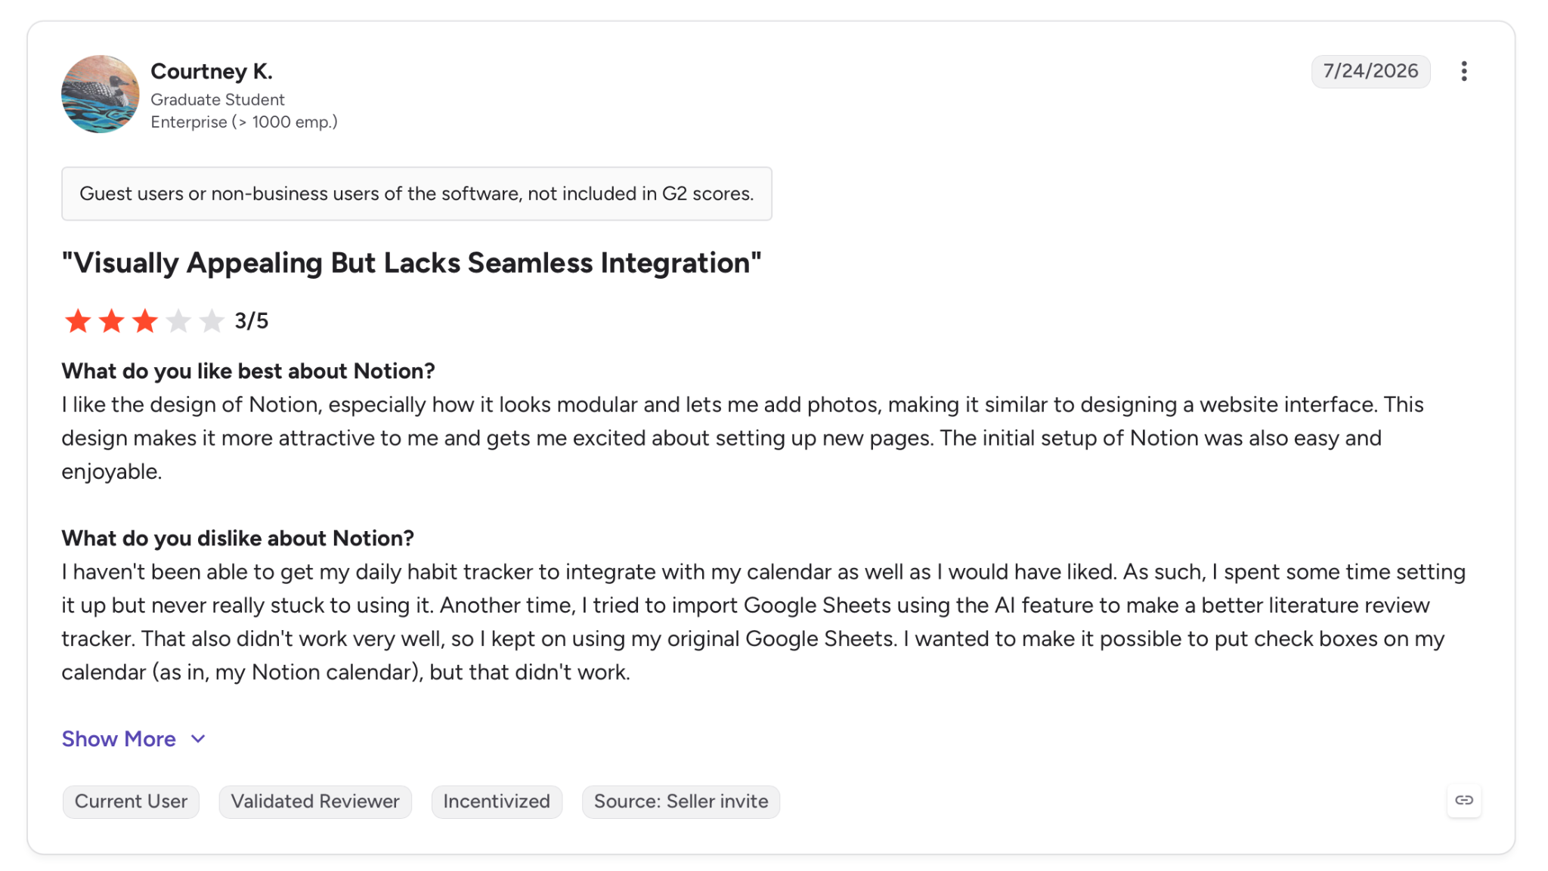Open reviewer name Courtney K.
The height and width of the screenshot is (871, 1548).
click(212, 71)
